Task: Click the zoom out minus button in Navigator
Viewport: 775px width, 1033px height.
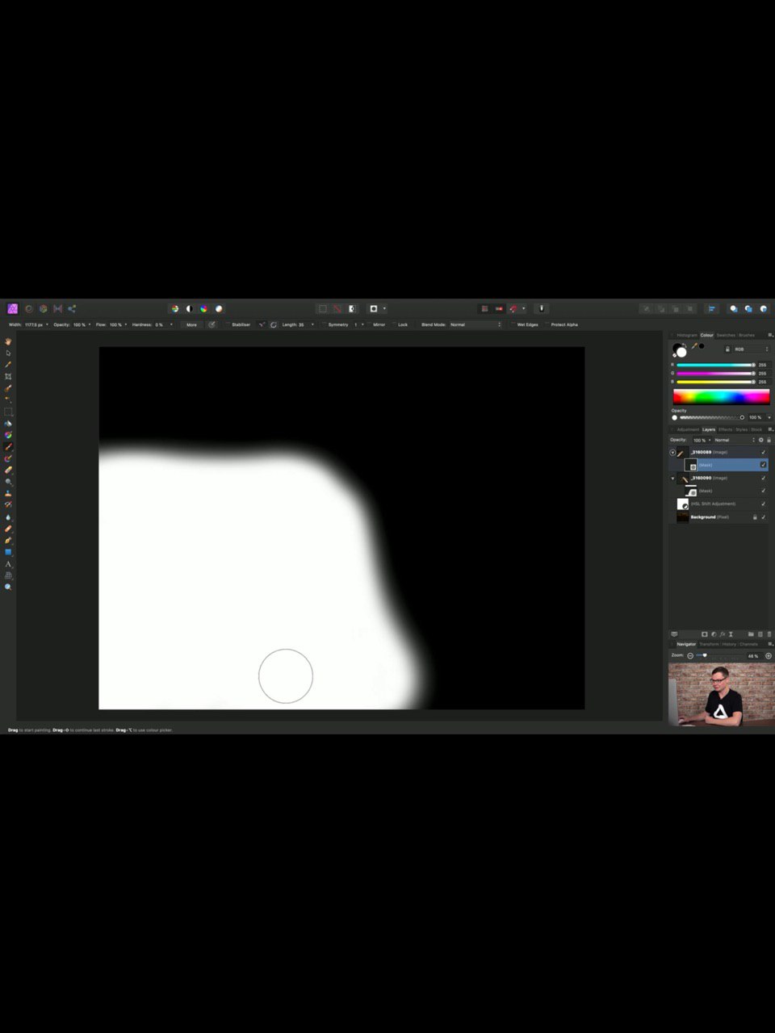Action: tap(690, 656)
